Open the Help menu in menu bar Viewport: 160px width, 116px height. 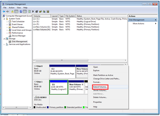pos(25,8)
